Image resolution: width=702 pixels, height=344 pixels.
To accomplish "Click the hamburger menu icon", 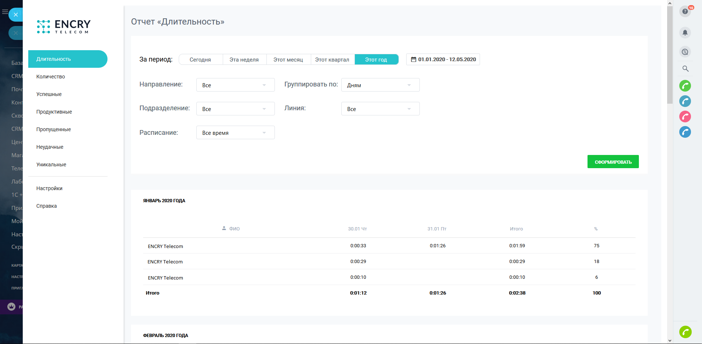I will (5, 12).
